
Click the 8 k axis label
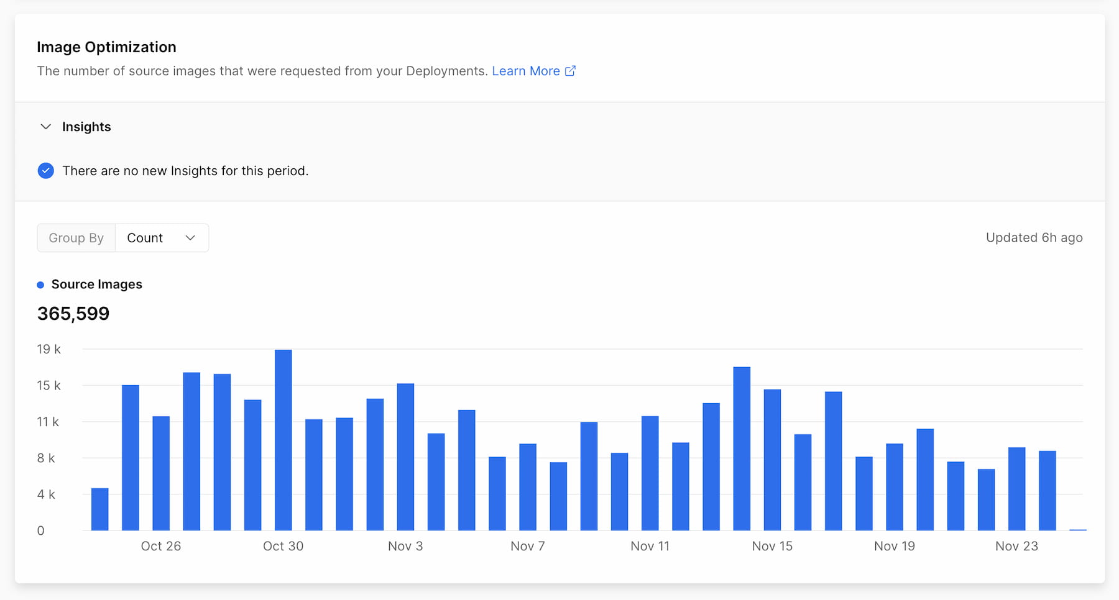[46, 458]
